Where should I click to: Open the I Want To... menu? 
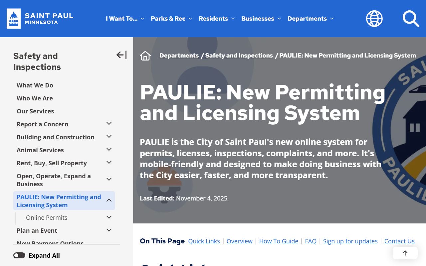point(125,19)
